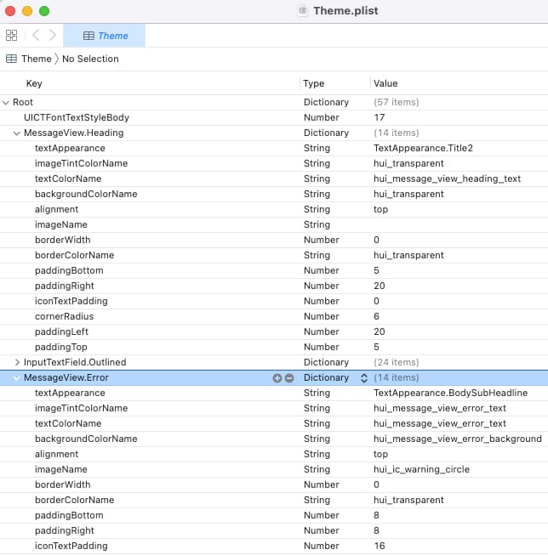Select paddingLeft key under MessageView.Heading
Screen dimensions: 548x555
tap(61, 331)
